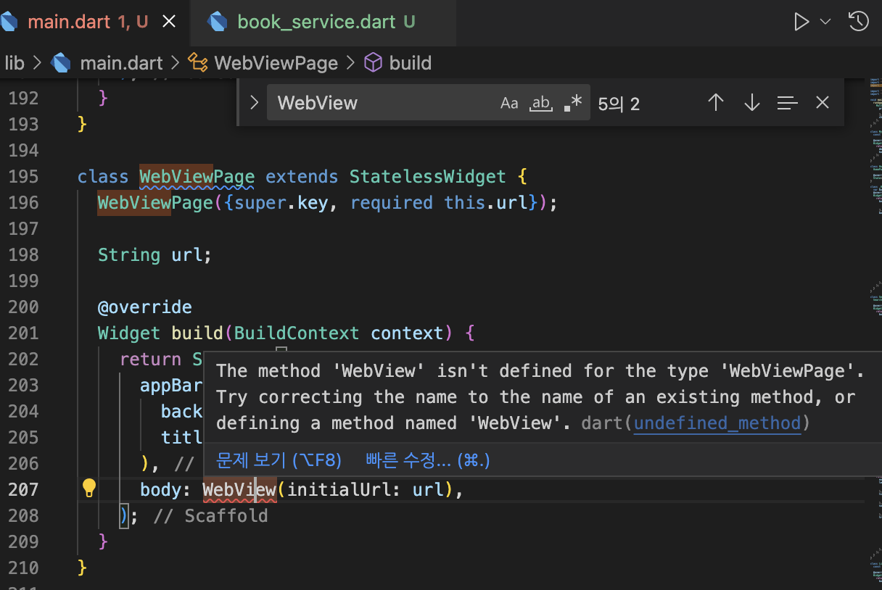
Task: Click the match count text 5의 2
Action: click(619, 104)
